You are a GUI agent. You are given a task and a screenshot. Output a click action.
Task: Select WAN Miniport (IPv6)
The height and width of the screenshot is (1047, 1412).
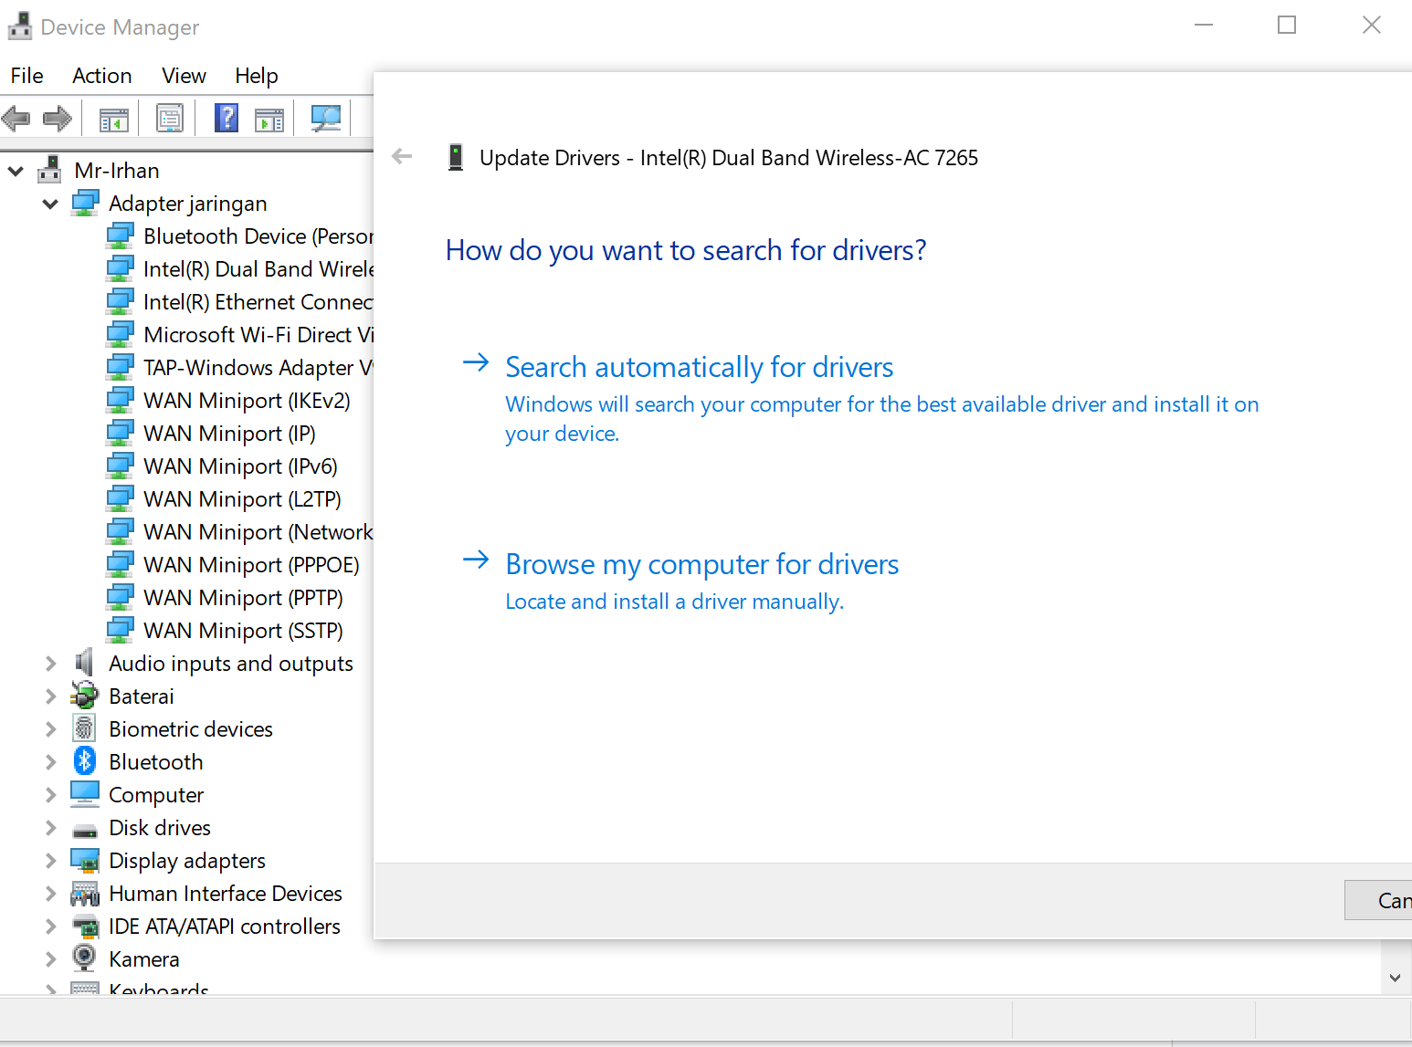point(241,466)
